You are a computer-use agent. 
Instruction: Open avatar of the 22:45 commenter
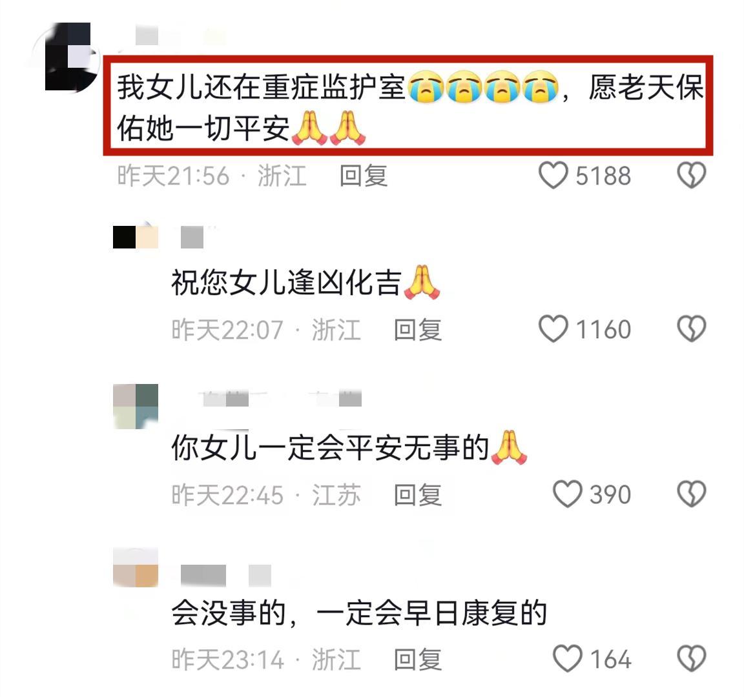pyautogui.click(x=135, y=407)
